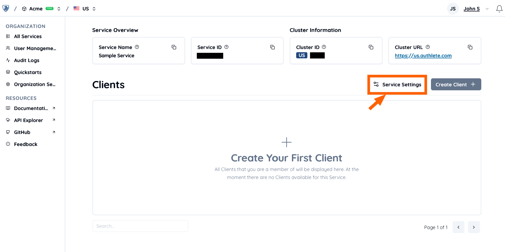Screen dimensions: 505x252
Task: Click API Explorer external link arrow
Action: (x=54, y=120)
